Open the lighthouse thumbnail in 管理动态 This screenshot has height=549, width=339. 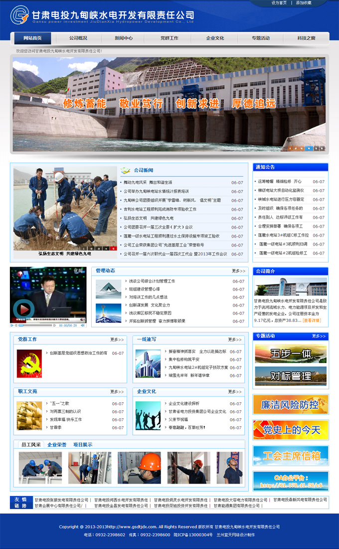(109, 312)
